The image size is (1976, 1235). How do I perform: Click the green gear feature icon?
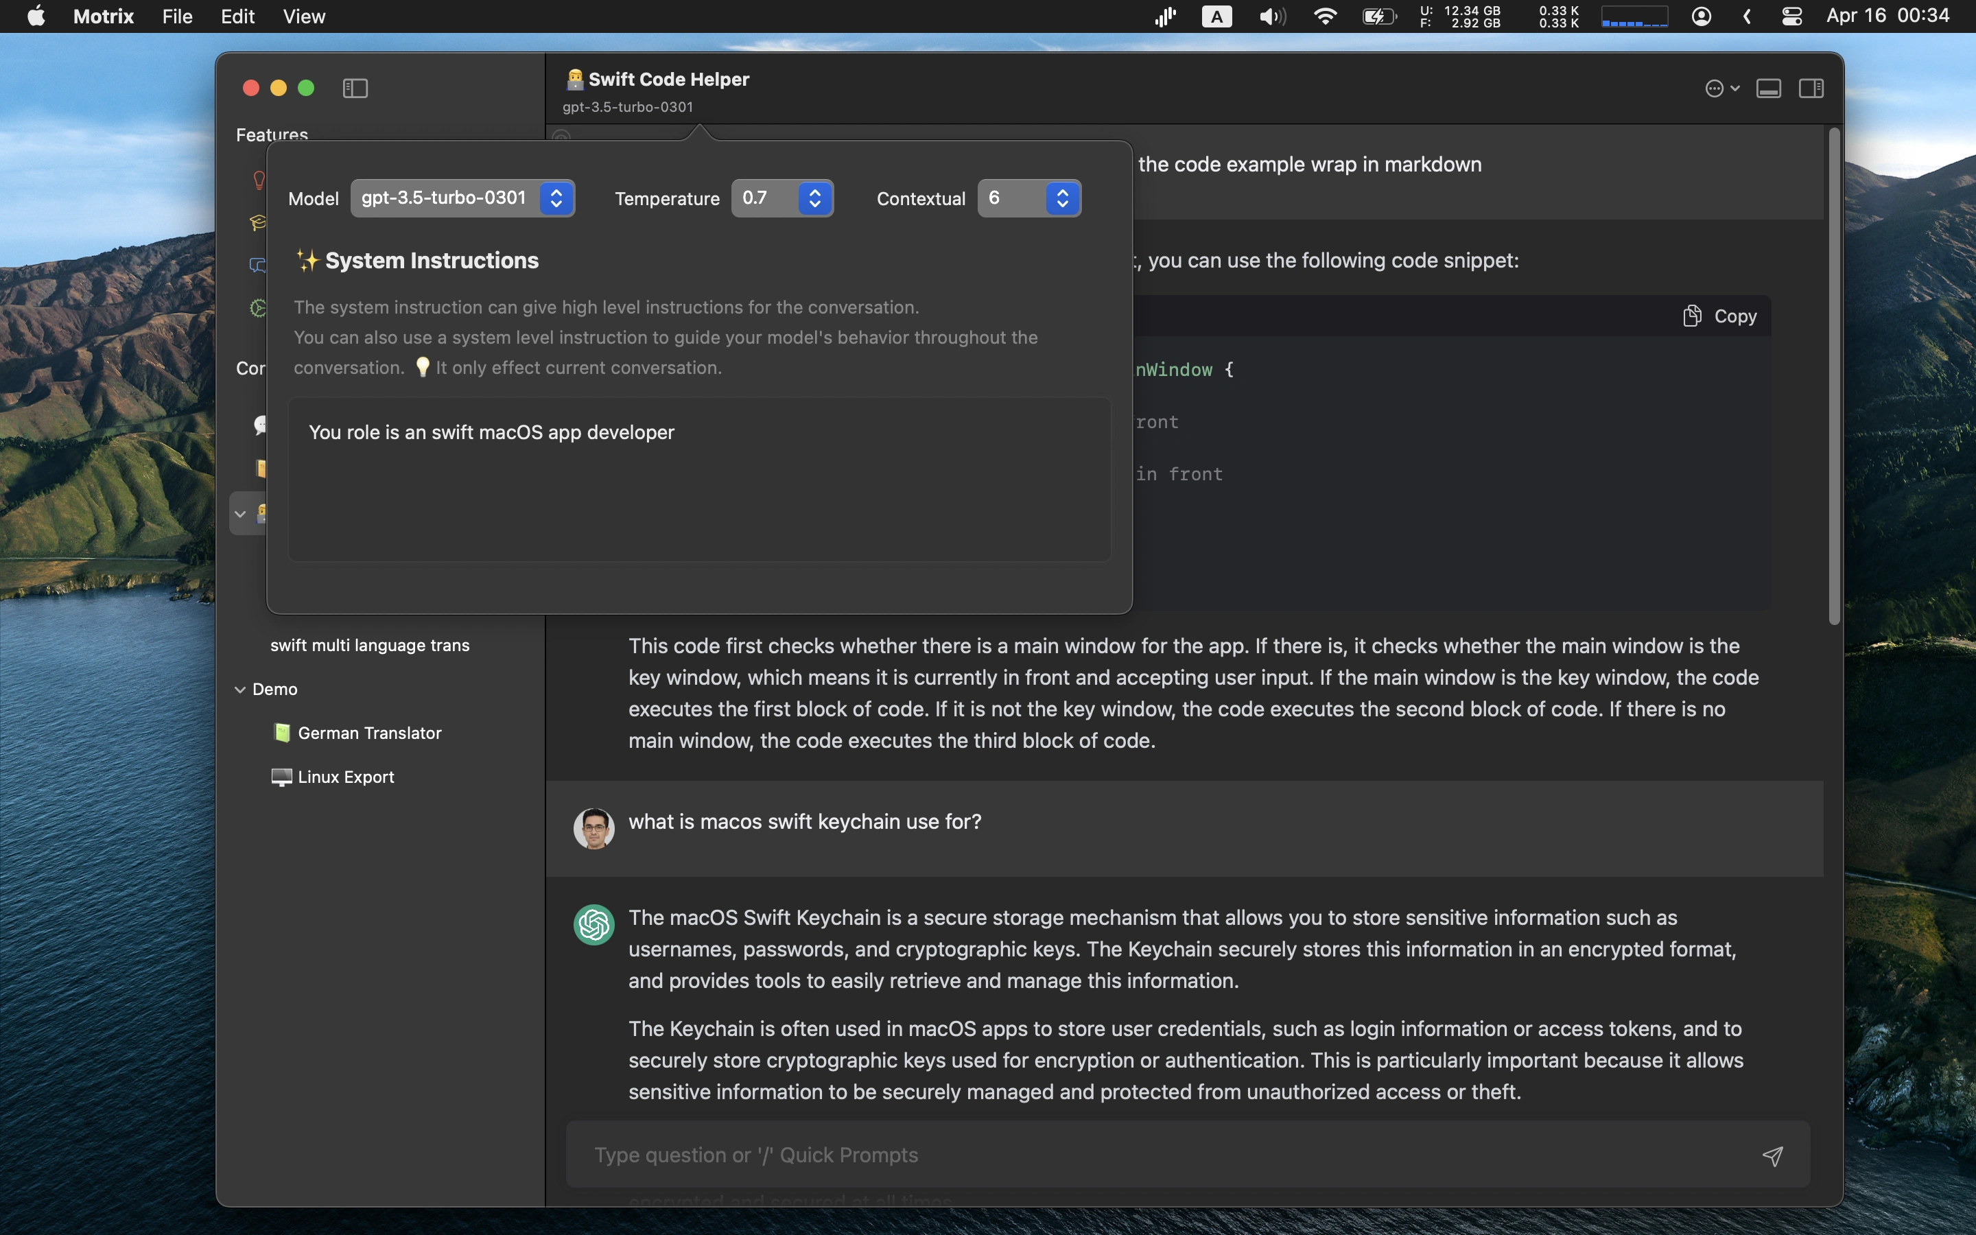(258, 308)
